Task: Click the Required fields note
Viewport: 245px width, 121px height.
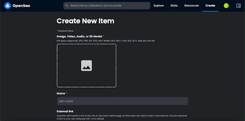Action: (65, 31)
